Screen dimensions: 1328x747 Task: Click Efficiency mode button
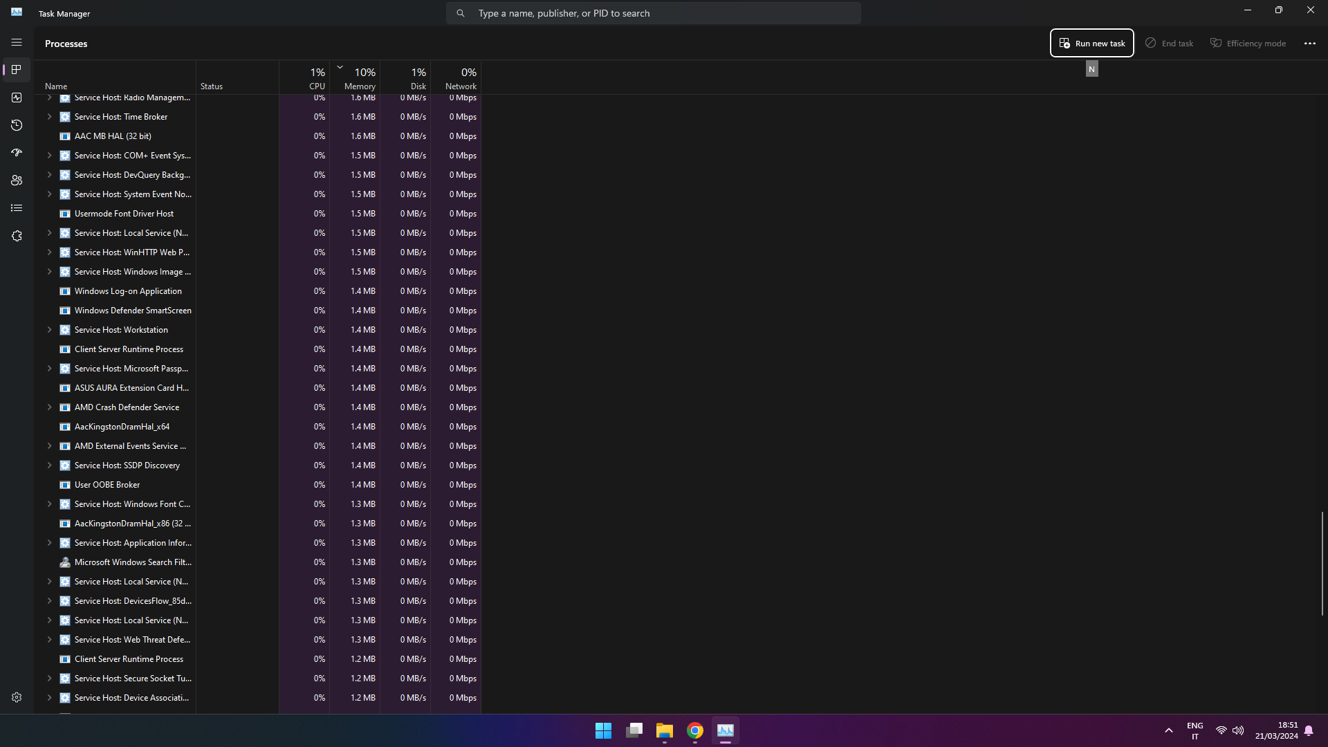[1248, 43]
